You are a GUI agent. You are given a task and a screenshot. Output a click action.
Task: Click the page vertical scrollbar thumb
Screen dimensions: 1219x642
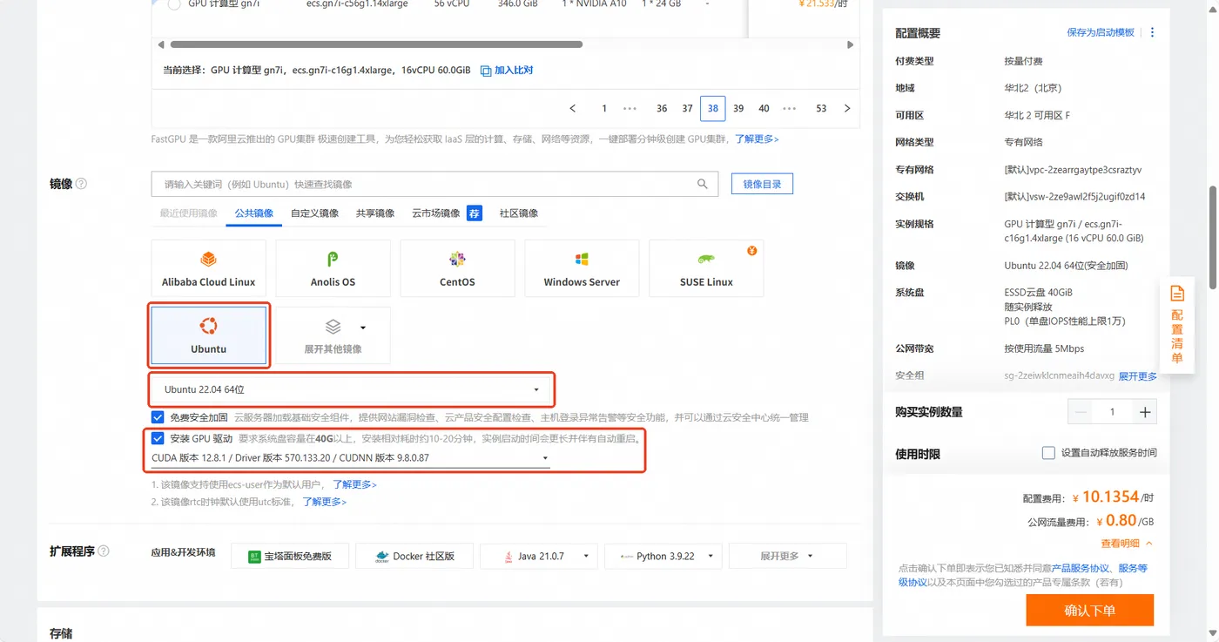point(1212,237)
